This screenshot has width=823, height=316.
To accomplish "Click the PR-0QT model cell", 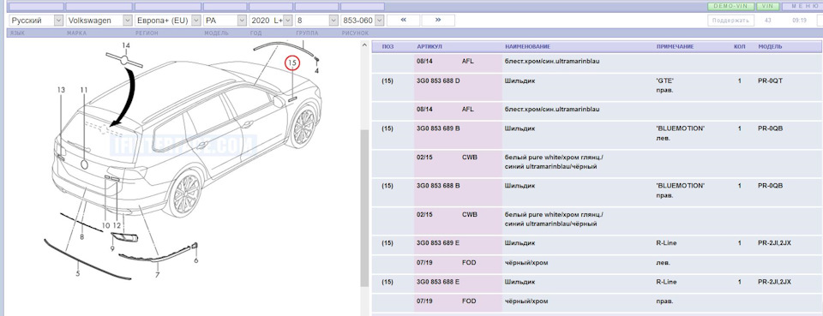I will [770, 80].
